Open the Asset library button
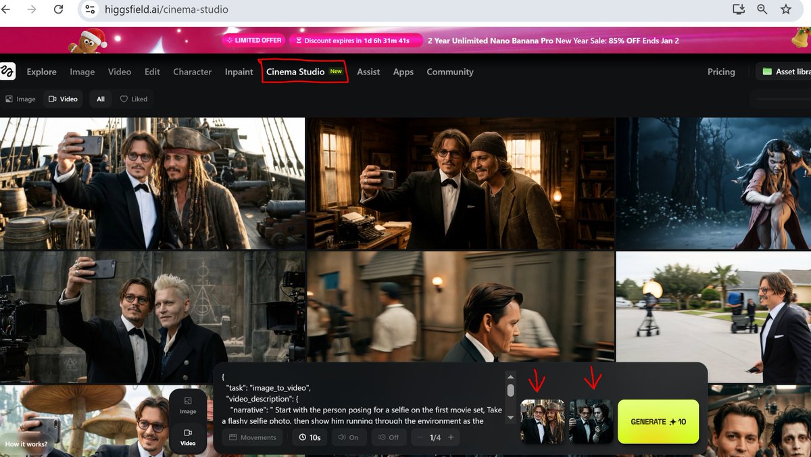This screenshot has width=811, height=457. point(784,72)
